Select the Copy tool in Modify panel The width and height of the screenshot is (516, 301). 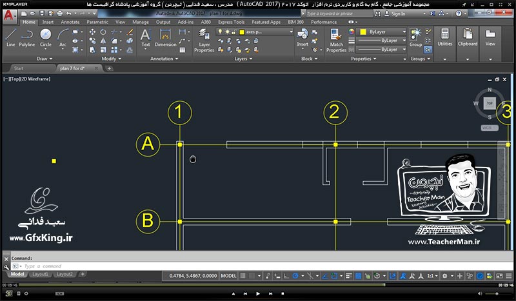tap(92, 41)
